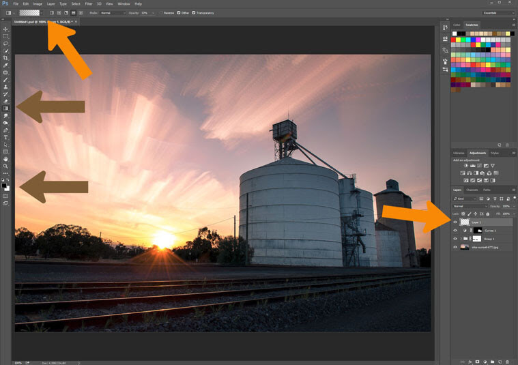Click the lock all layer icon
This screenshot has width=518, height=365.
tap(487, 214)
